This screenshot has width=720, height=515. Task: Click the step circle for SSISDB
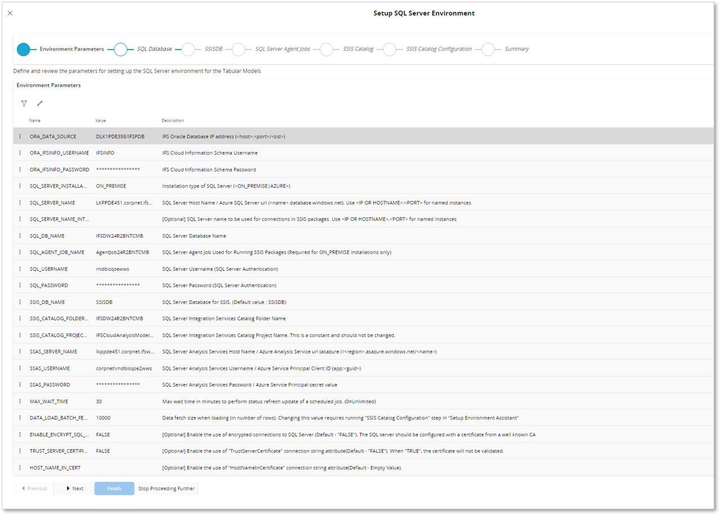coord(189,49)
